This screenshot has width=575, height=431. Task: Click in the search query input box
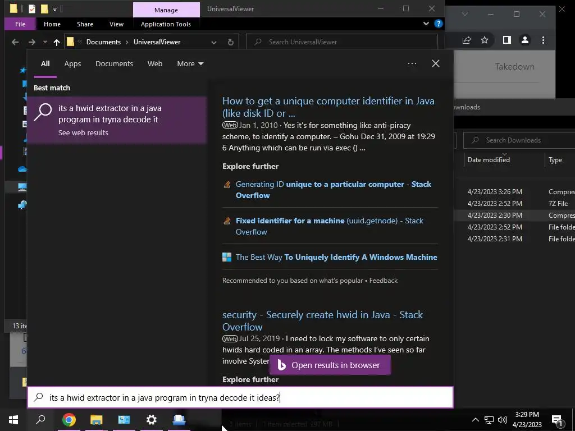tap(240, 397)
